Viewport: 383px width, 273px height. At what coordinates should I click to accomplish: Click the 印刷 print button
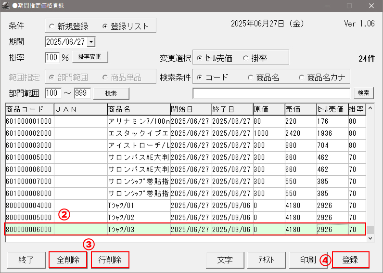click(x=308, y=260)
